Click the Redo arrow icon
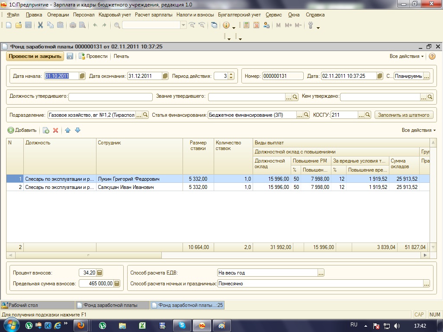This screenshot has height=332, width=443. tap(104, 25)
